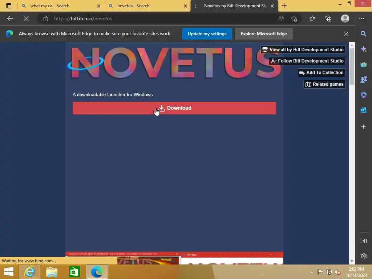This screenshot has height=279, width=372.
Task: Open Copilot sparkle icon in sidebar
Action: pyautogui.click(x=363, y=49)
